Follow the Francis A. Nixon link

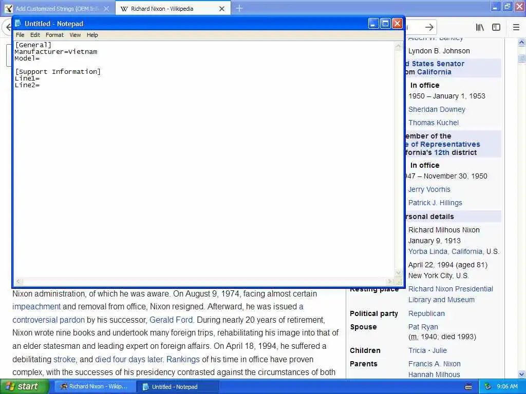[435, 364]
